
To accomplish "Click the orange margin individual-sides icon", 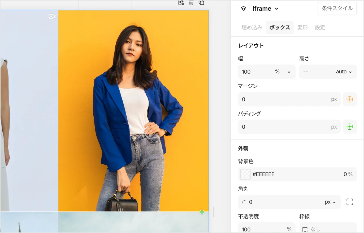I will click(350, 99).
